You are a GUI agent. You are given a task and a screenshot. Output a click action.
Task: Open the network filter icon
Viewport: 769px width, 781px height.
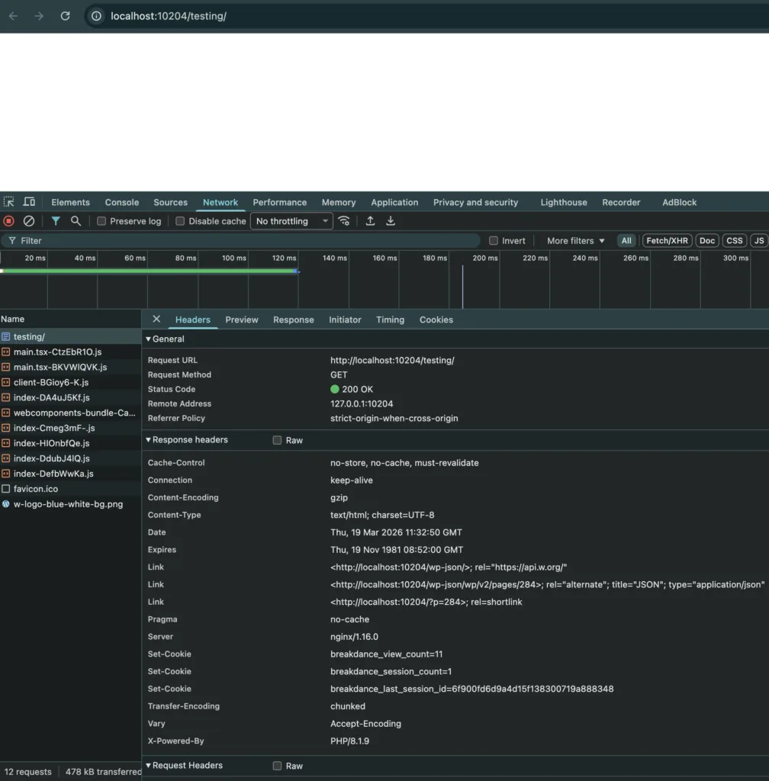[56, 220]
